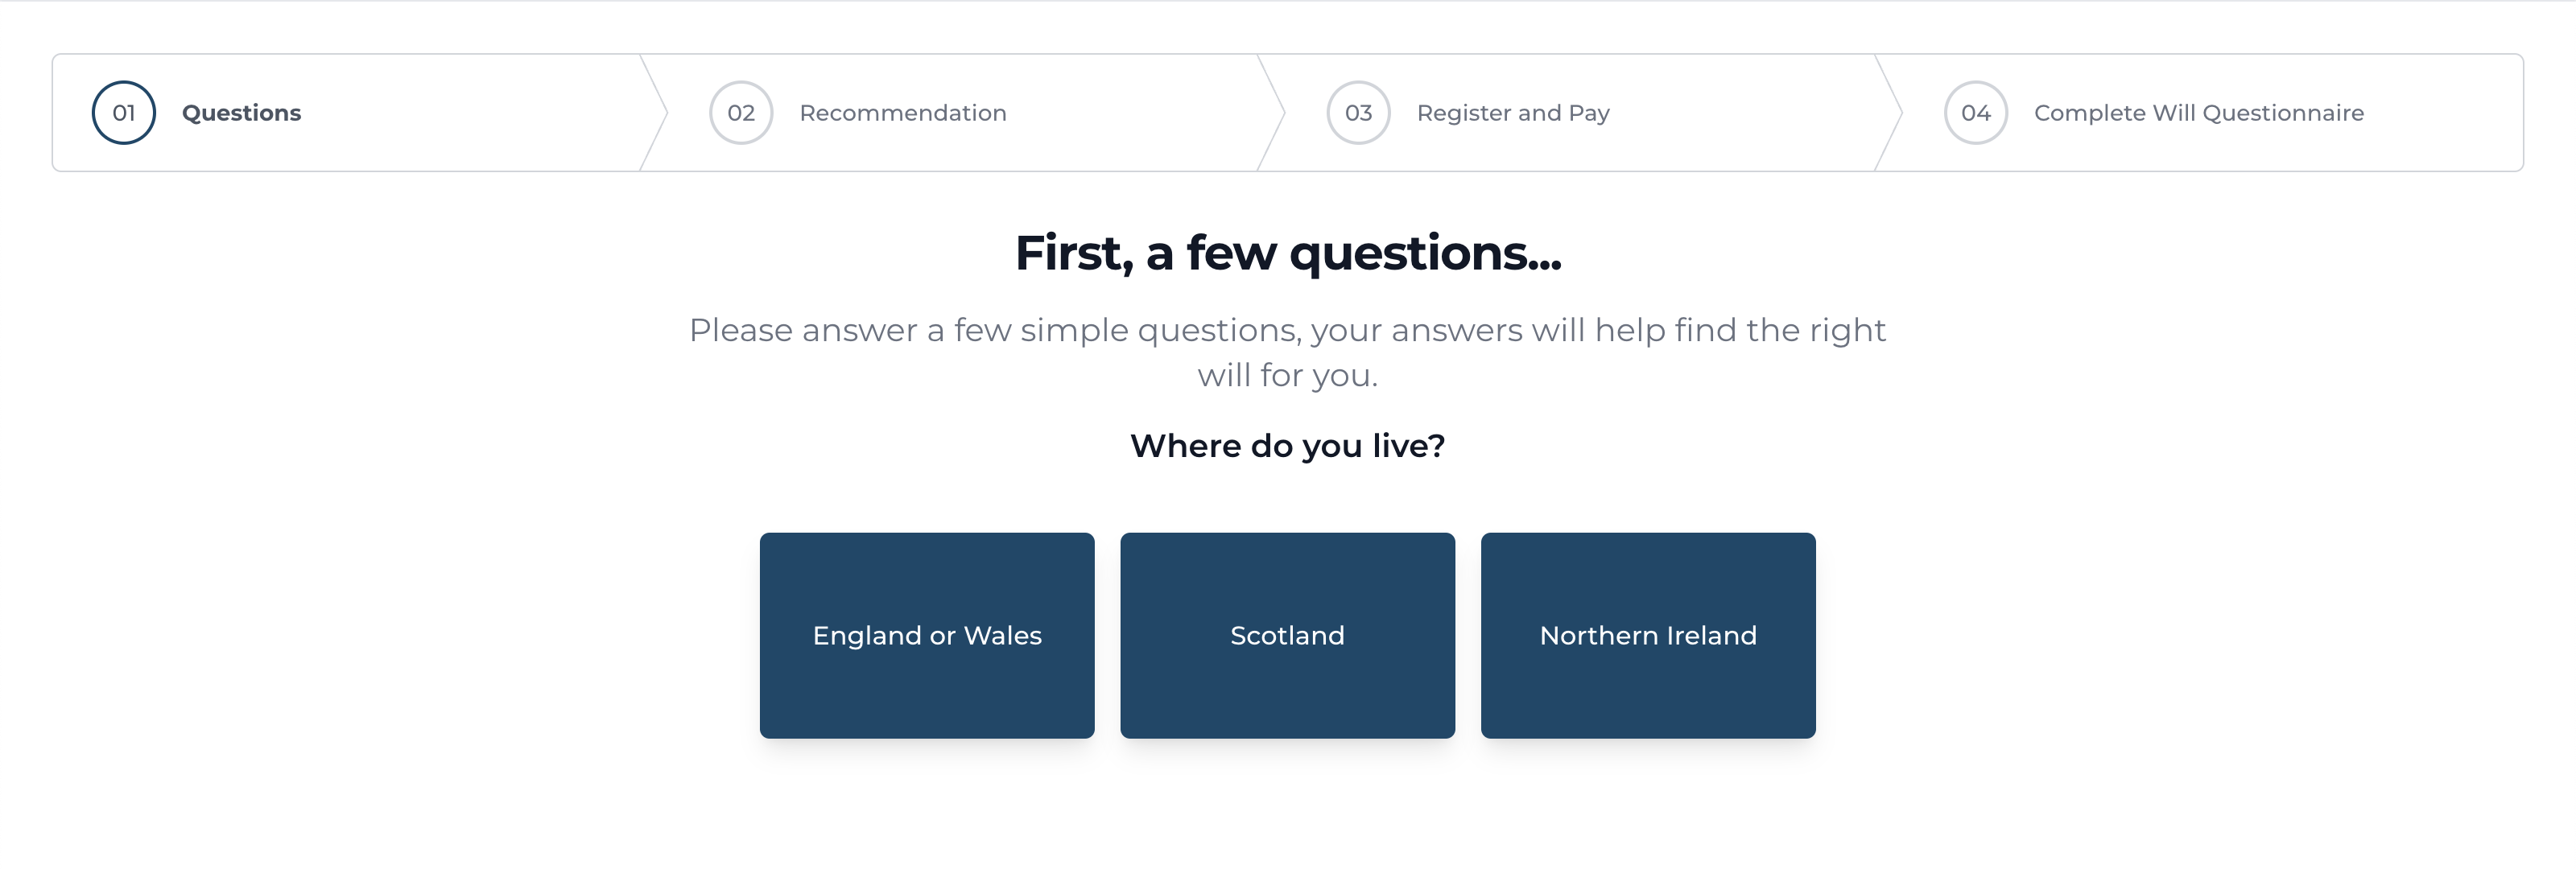2576x869 pixels.
Task: Click the step 01 circle icon
Action: coord(123,113)
